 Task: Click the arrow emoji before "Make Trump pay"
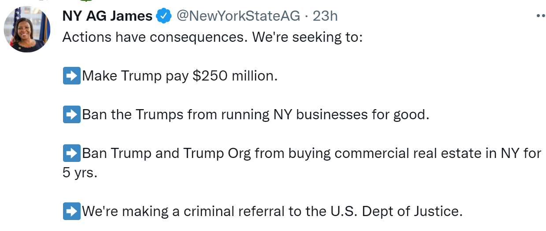[71, 76]
